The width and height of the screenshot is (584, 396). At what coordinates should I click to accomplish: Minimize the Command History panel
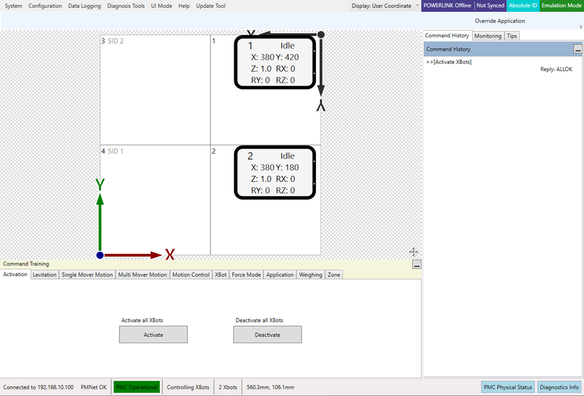[577, 49]
